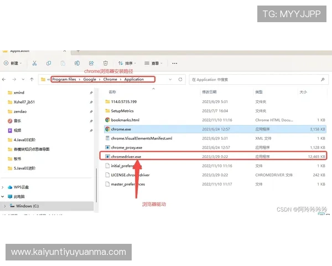332x266 pixels.
Task: Click the Forward navigation arrow
Action: click(14, 80)
